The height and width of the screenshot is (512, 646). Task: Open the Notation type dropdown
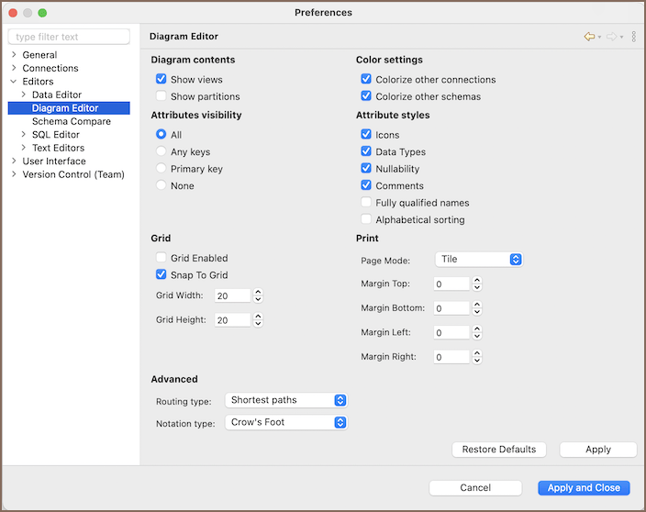coord(286,423)
